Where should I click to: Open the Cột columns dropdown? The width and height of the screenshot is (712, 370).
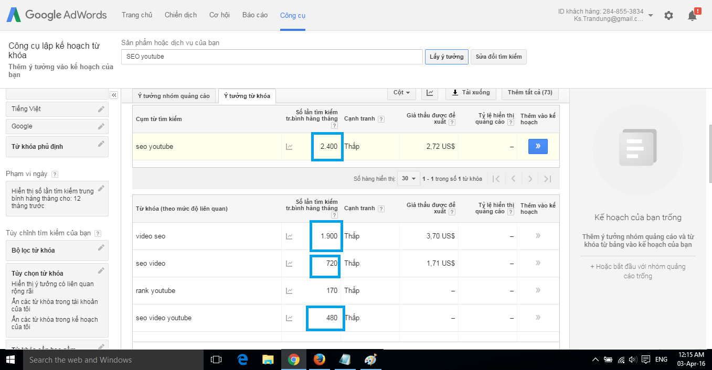click(402, 93)
